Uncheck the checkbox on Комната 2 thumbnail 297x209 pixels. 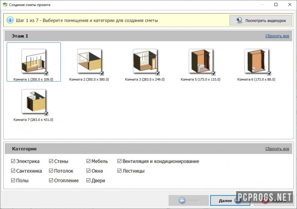tap(102, 73)
